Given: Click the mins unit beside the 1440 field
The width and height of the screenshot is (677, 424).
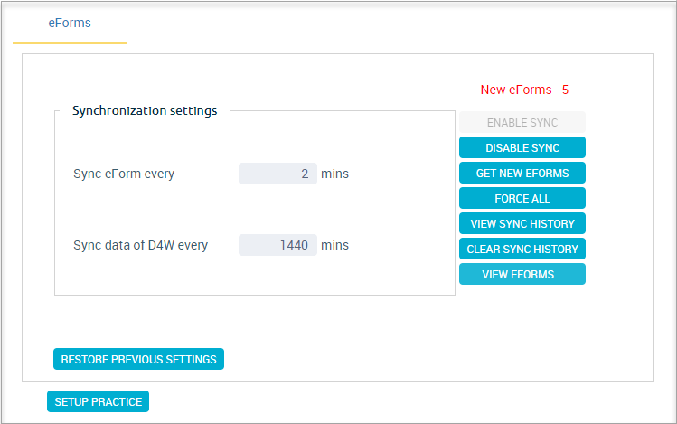Looking at the screenshot, I should (334, 245).
